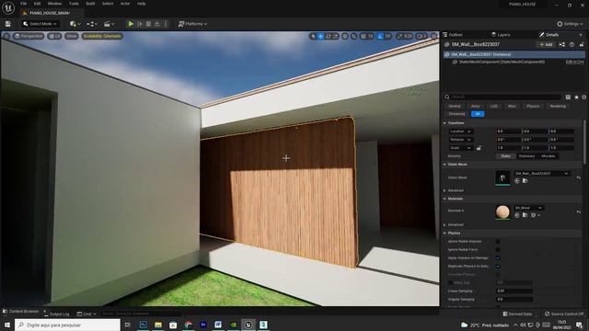Click the Blueprint/script conversion icon beside Add
The image size is (589, 331).
point(562,45)
